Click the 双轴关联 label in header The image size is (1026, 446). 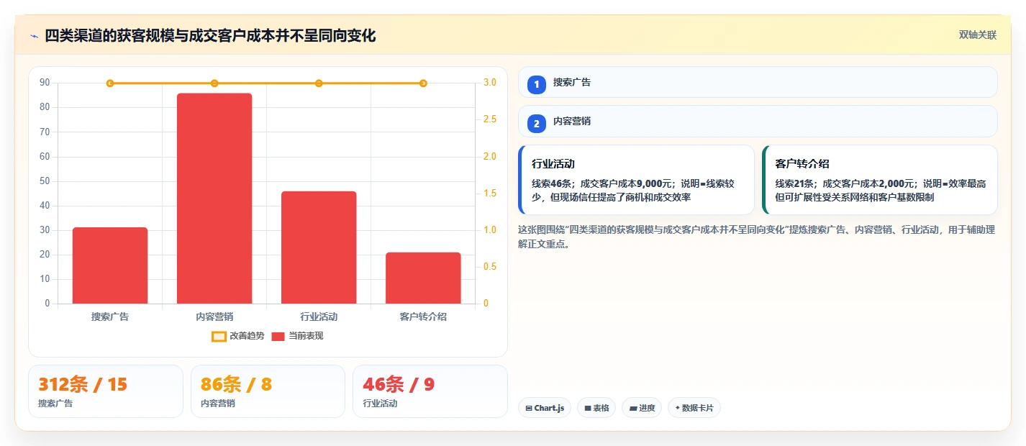pyautogui.click(x=978, y=35)
